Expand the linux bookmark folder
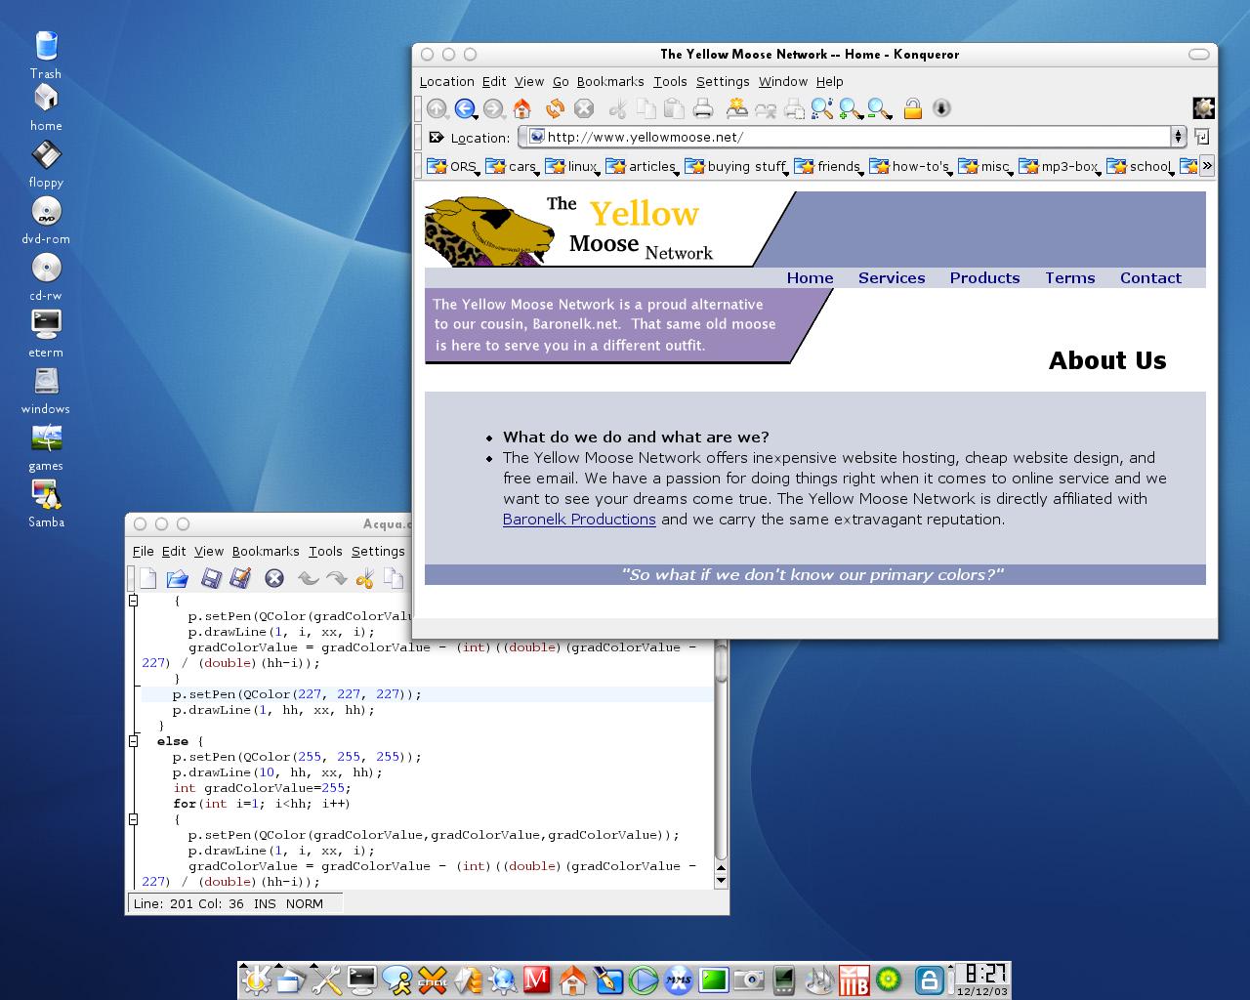1250x1000 pixels. (x=572, y=166)
